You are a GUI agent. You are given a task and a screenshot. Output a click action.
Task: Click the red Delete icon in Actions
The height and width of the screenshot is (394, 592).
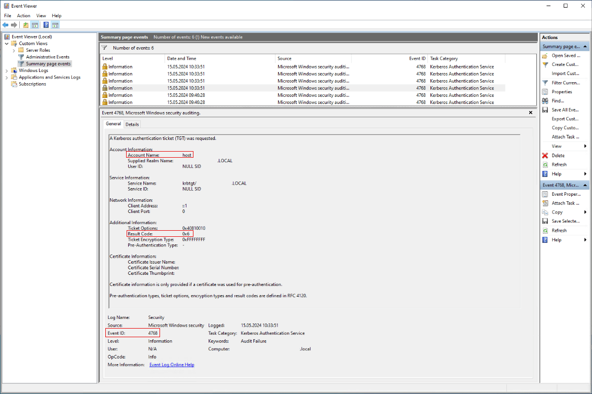tap(545, 156)
